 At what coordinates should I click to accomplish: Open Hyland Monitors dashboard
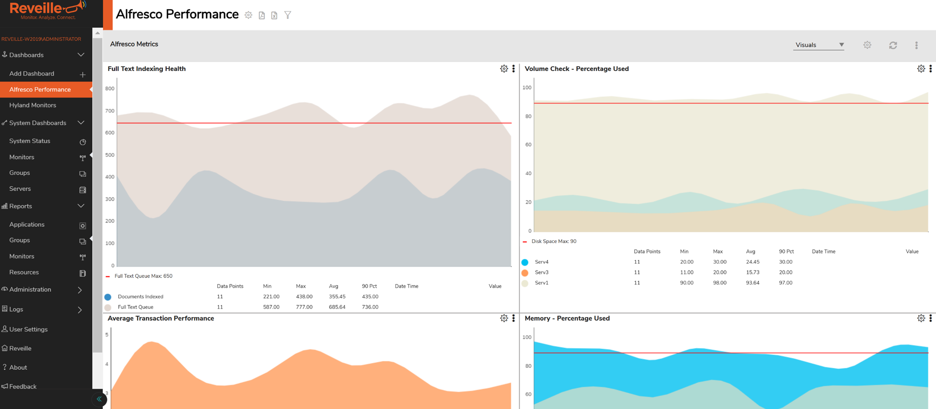(33, 105)
